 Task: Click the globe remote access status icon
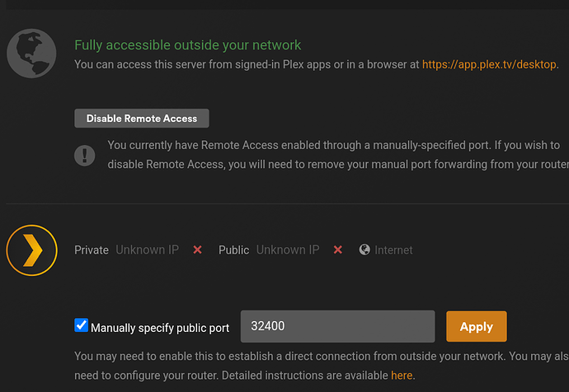click(x=31, y=54)
